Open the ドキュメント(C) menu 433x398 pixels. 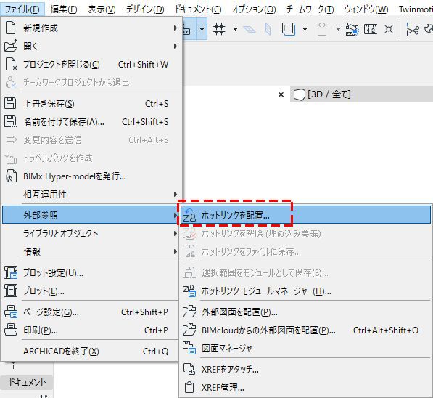(198, 9)
